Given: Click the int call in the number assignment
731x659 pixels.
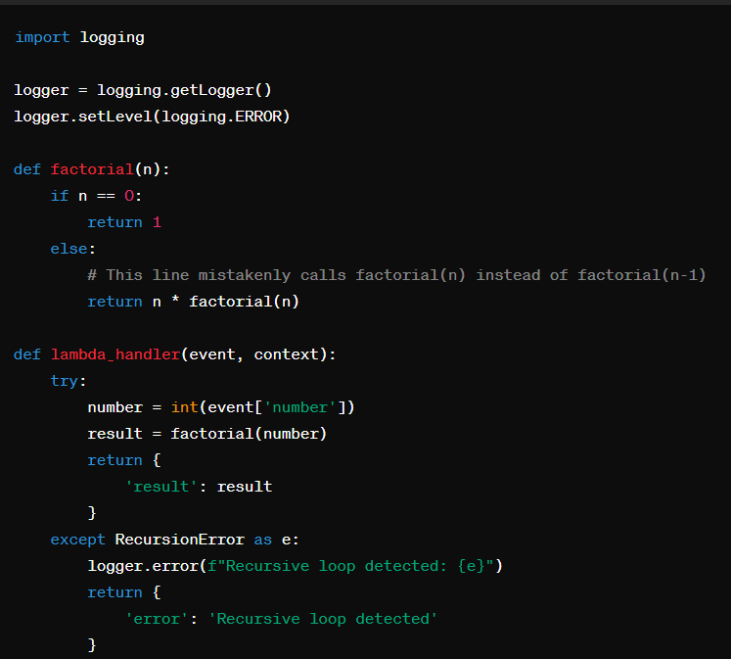Looking at the screenshot, I should (184, 407).
